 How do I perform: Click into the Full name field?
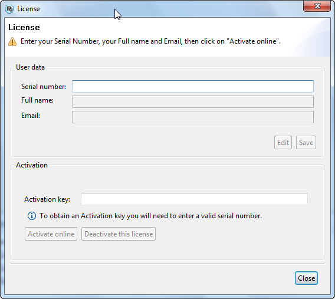[193, 101]
